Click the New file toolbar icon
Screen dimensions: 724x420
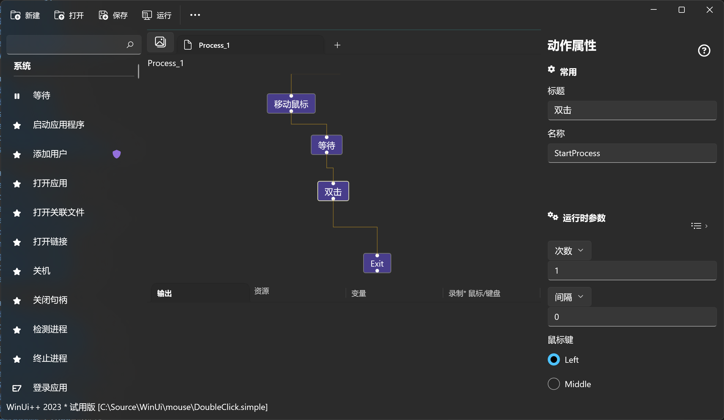point(16,15)
